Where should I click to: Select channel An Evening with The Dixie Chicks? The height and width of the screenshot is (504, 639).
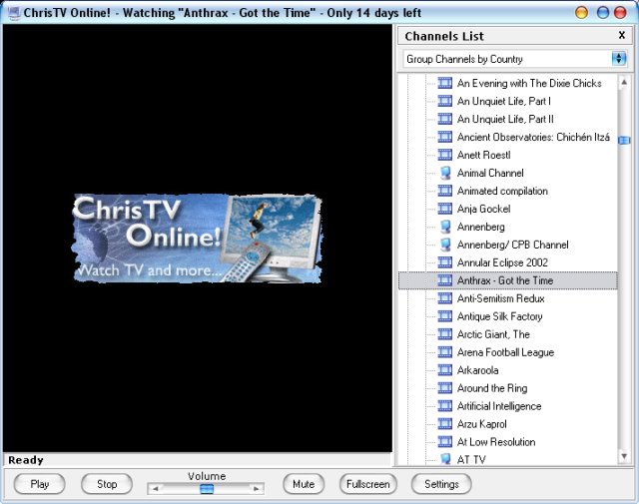click(529, 83)
